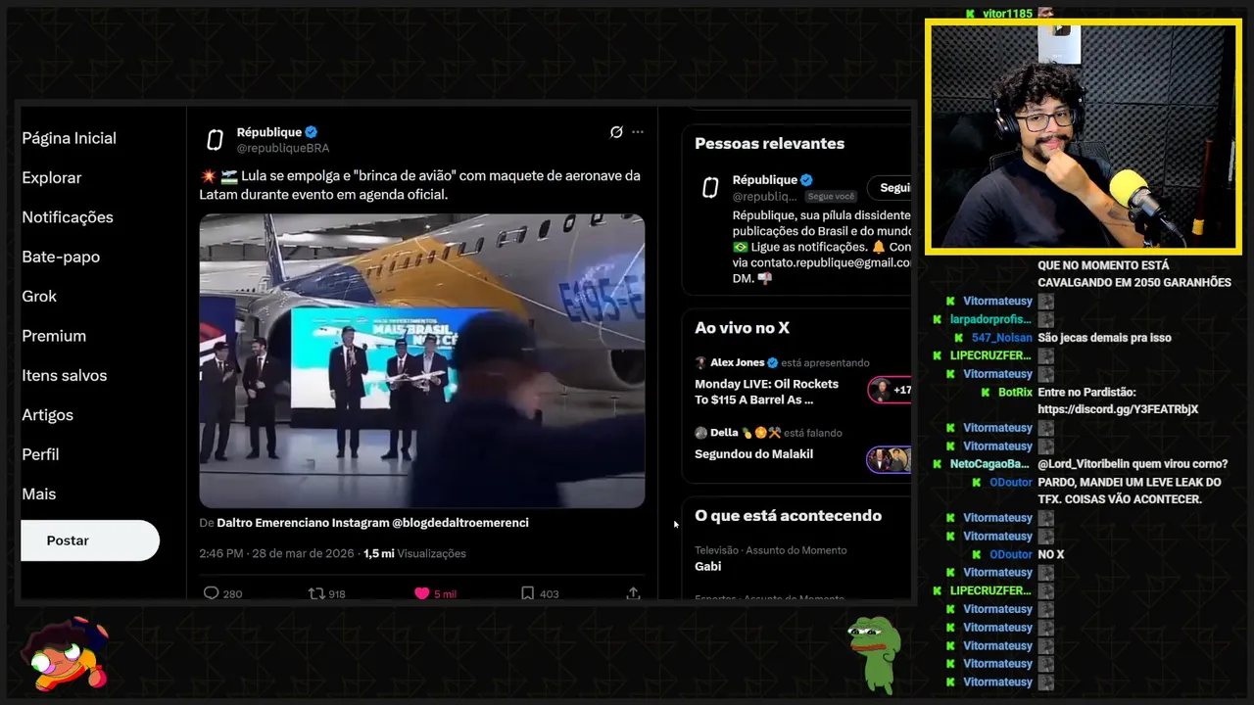Toggle the bookmark icon showing 403

(x=527, y=593)
